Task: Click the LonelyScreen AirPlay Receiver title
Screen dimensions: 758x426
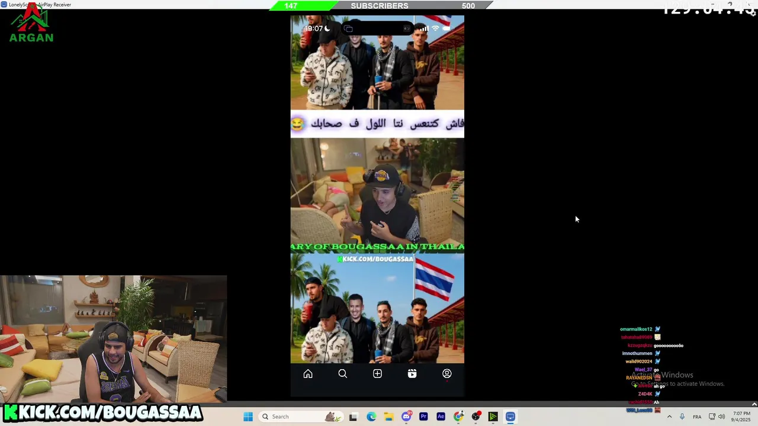Action: pos(40,4)
